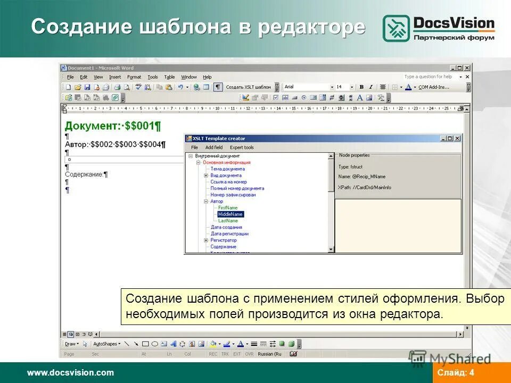Toggle paragraph marks visibility
This screenshot has height=383, width=511.
(218, 87)
